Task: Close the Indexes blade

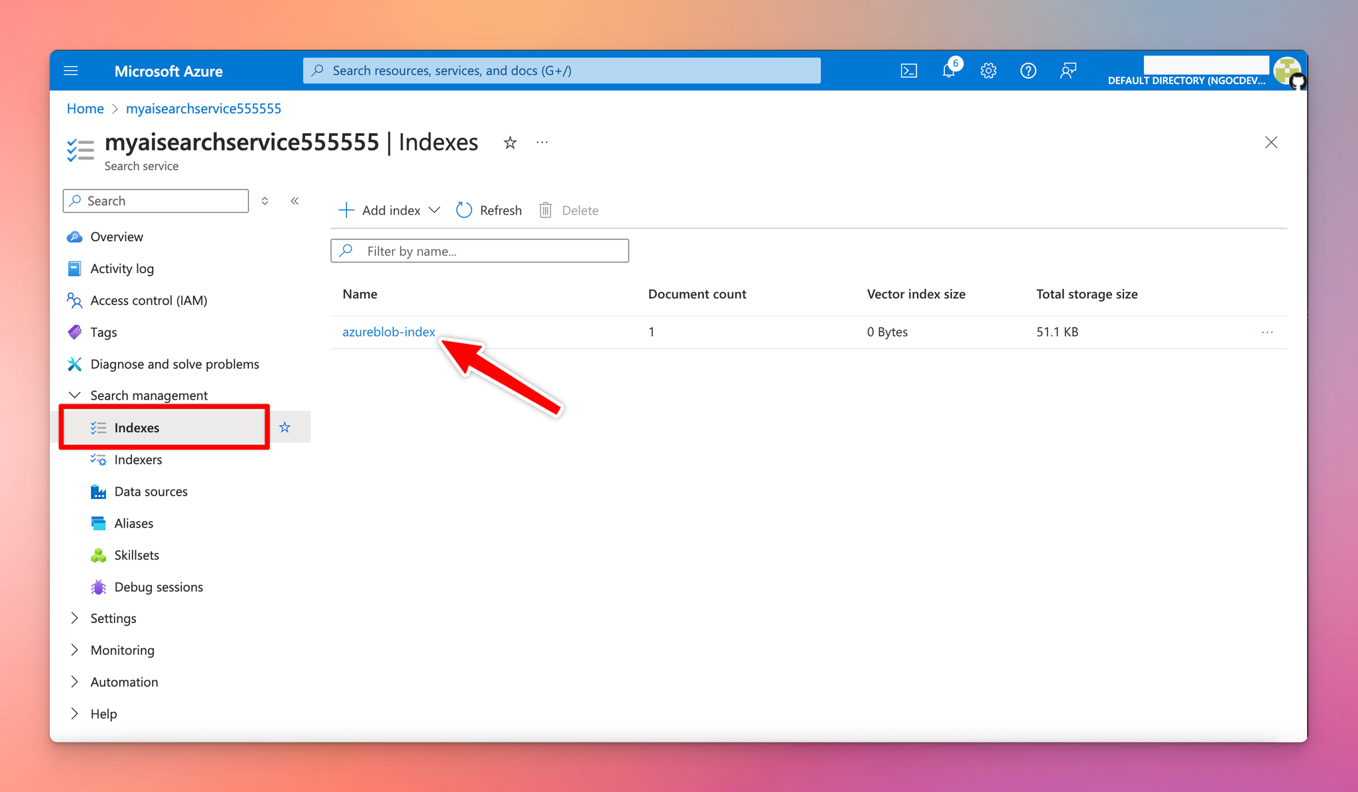Action: click(x=1271, y=142)
